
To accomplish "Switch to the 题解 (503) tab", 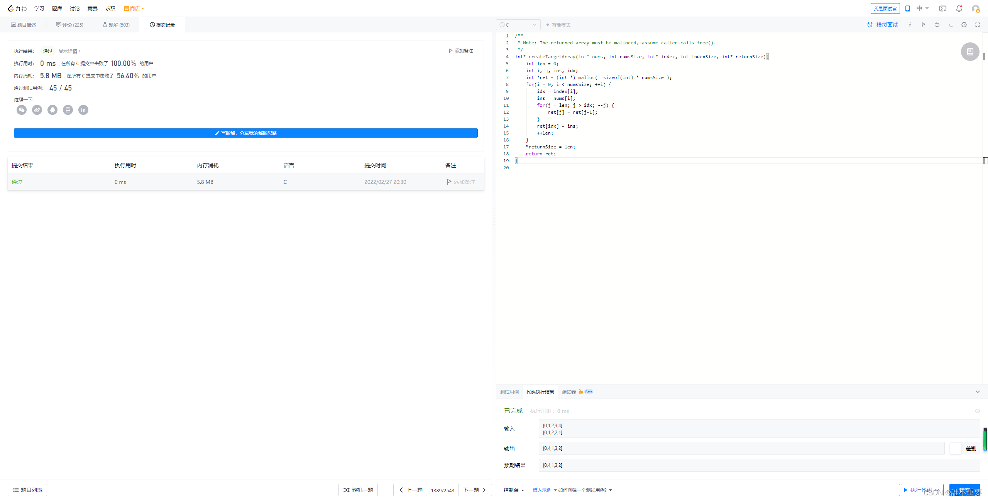I will pos(116,25).
